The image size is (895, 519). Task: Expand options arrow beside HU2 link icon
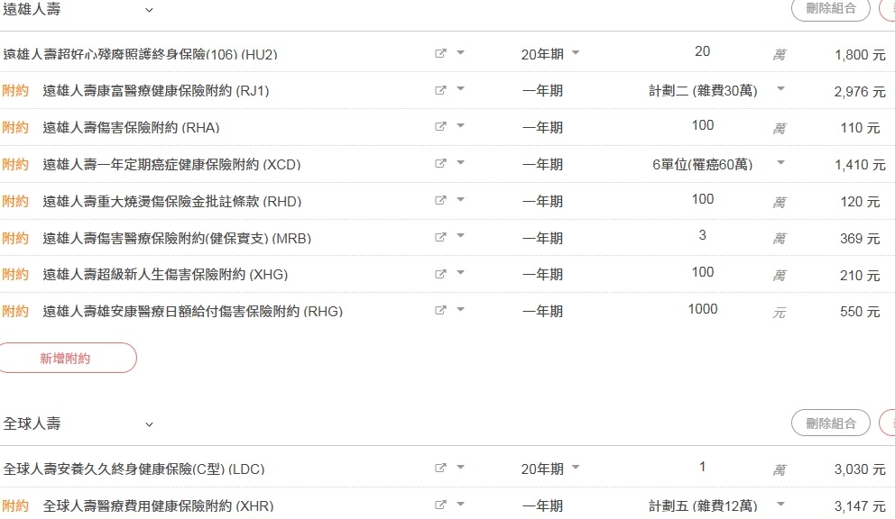coord(461,52)
